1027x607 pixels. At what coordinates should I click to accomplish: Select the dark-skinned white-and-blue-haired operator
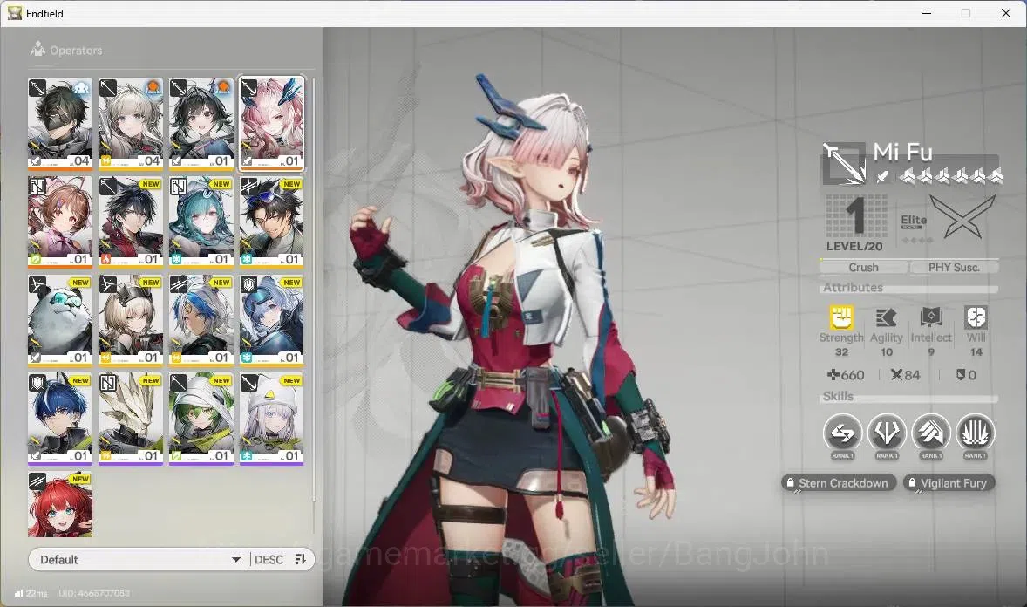point(201,321)
